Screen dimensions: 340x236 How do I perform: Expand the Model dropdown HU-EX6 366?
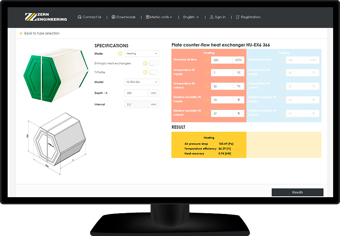tap(142, 82)
